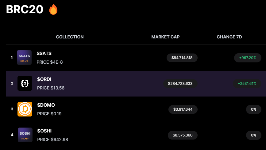
Task: Click the $3.917.644 market cap badge
Action: point(183,109)
